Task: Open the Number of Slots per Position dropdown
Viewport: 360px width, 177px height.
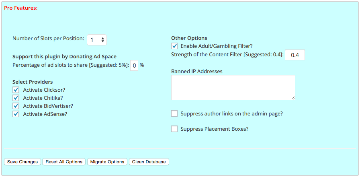Action: coord(97,40)
